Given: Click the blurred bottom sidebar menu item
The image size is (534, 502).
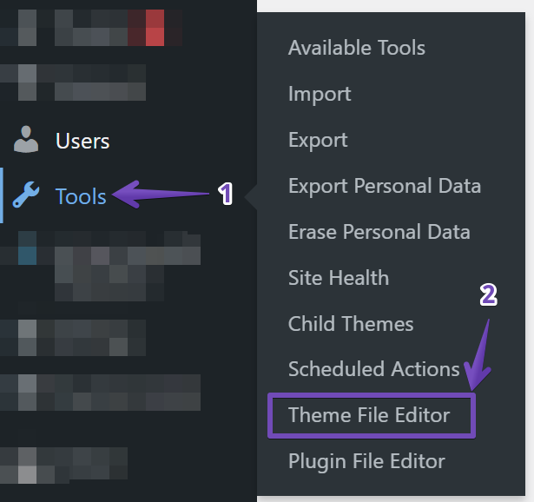Looking at the screenshot, I should click(x=64, y=466).
